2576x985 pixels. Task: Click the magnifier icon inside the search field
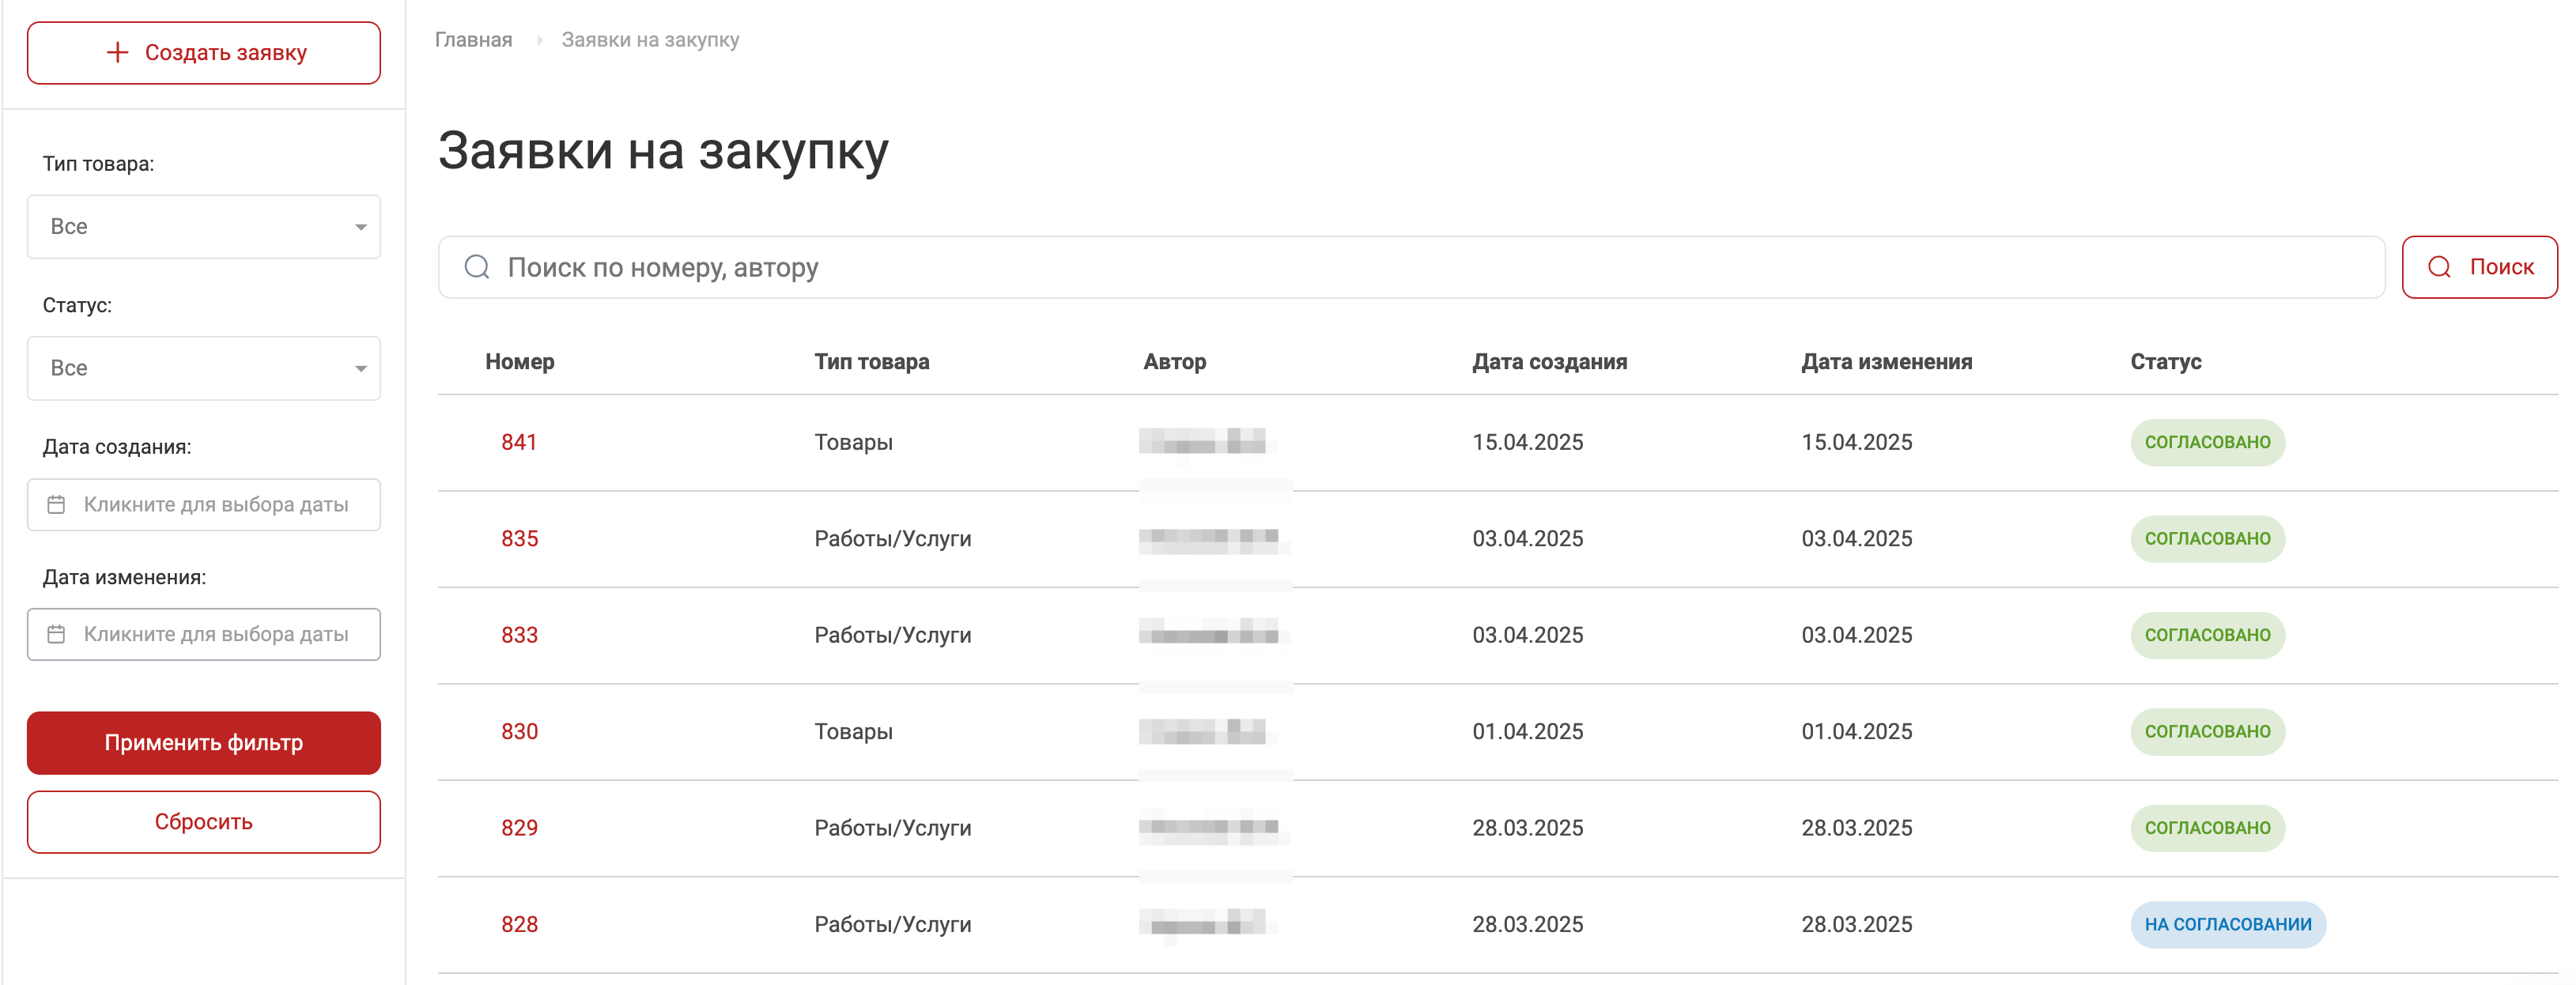point(477,267)
